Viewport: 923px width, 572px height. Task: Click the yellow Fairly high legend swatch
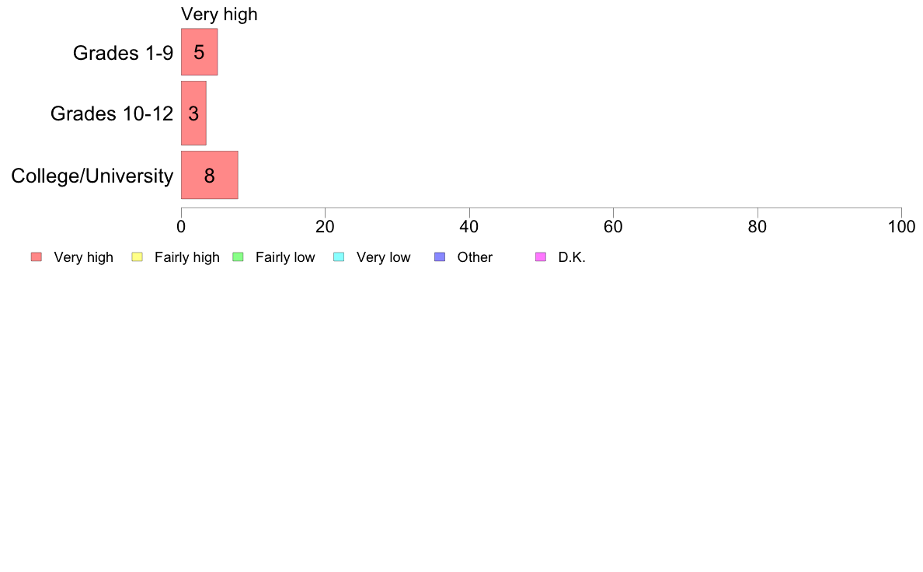pos(138,256)
